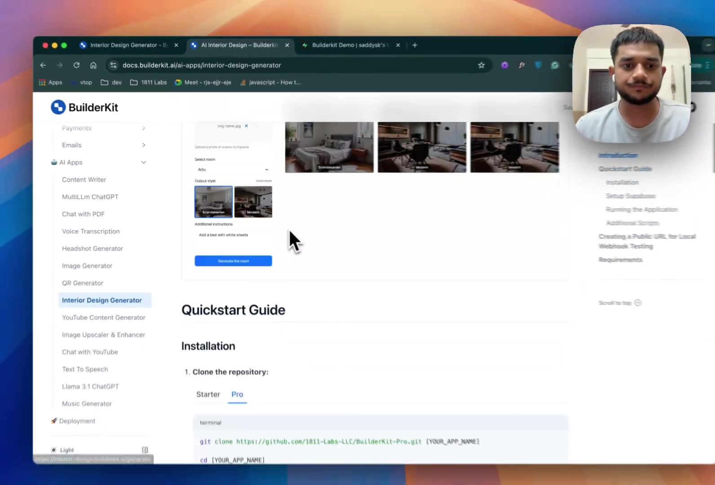The image size is (715, 485).
Task: Remove the uploaded img name.jpg file
Action: 246,126
